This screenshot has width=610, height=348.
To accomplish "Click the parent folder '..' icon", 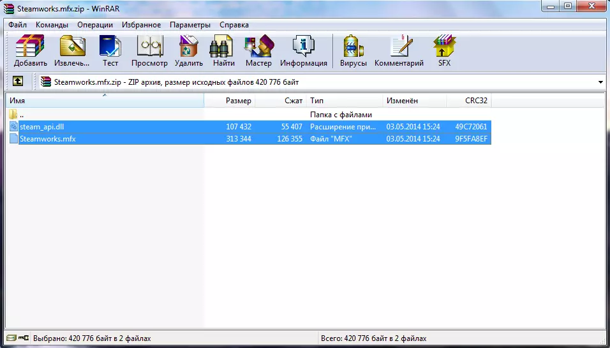I will point(13,114).
